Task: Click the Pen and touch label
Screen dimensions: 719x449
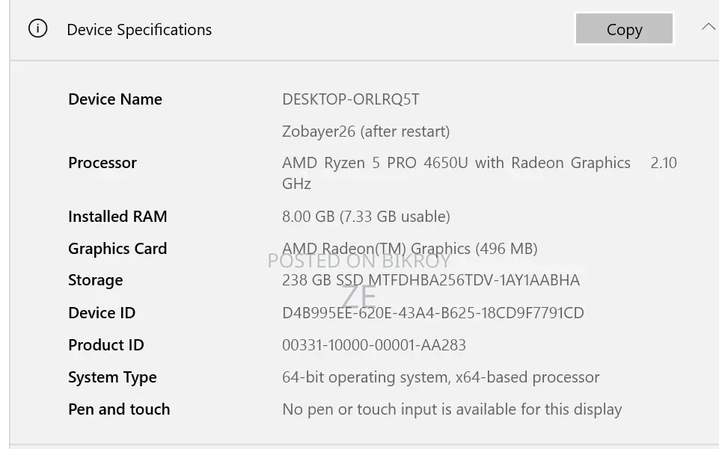Action: click(x=119, y=409)
